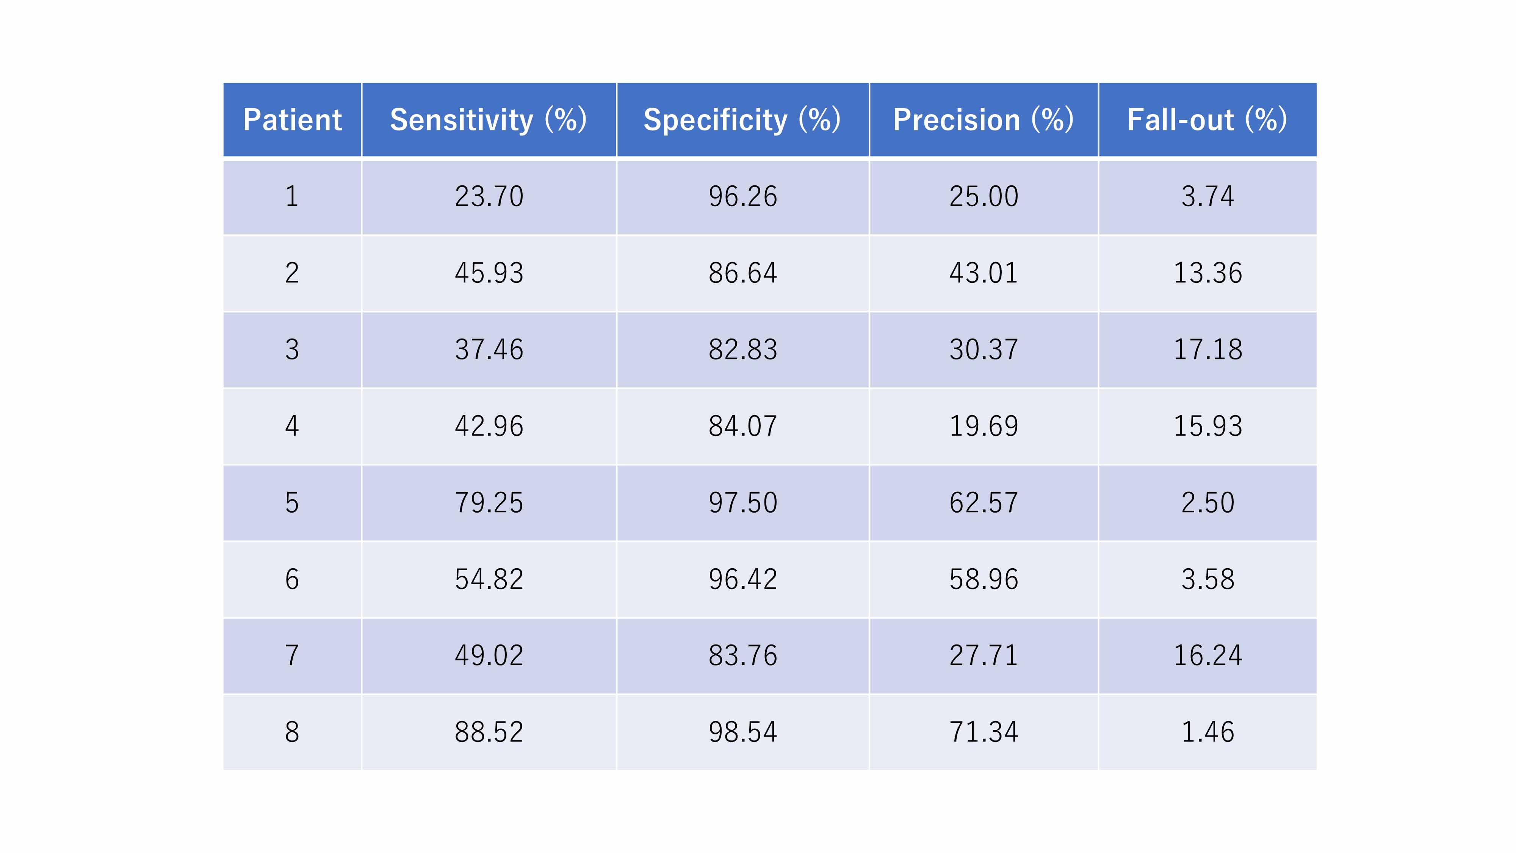Click the fall-out cell showing 13.36
The height and width of the screenshot is (853, 1516).
1207,273
